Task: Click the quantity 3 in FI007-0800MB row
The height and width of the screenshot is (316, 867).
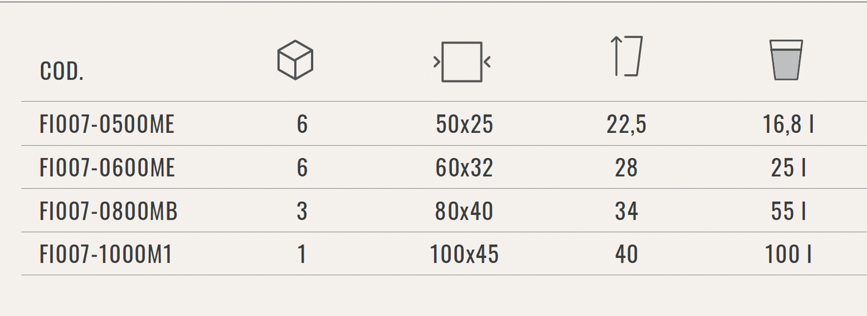Action: pos(302,211)
